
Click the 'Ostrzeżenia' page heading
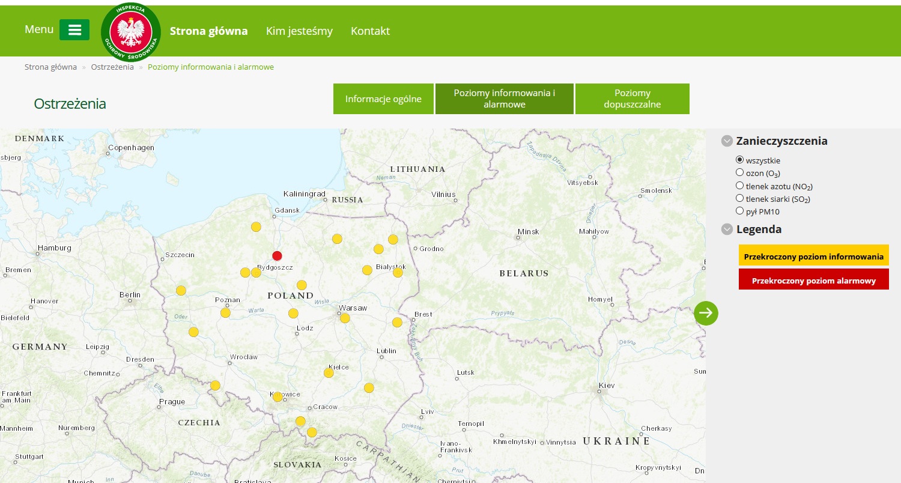coord(70,104)
